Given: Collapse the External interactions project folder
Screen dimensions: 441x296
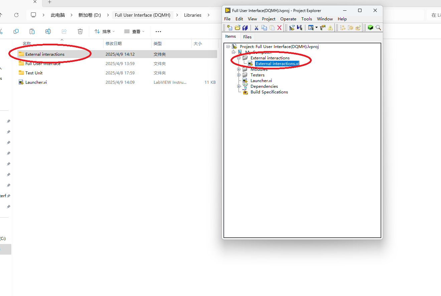Looking at the screenshot, I should click(239, 58).
